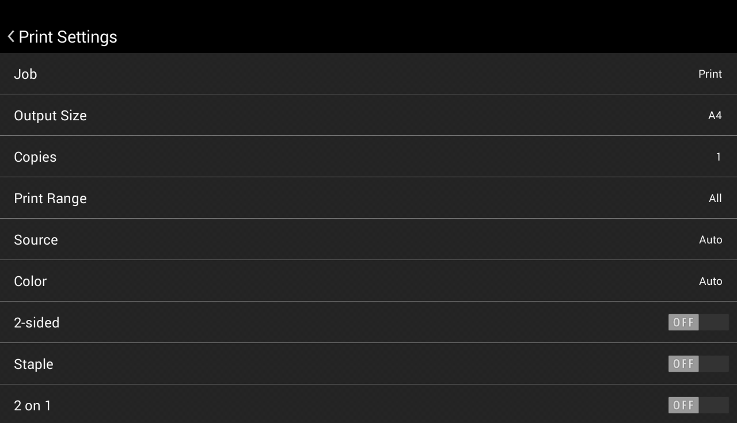Change the A4 output size value
The height and width of the screenshot is (423, 737).
coord(715,116)
